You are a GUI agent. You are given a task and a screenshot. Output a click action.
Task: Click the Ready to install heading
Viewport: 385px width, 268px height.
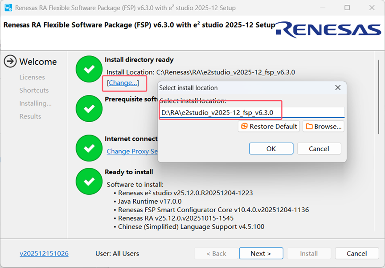(129, 172)
